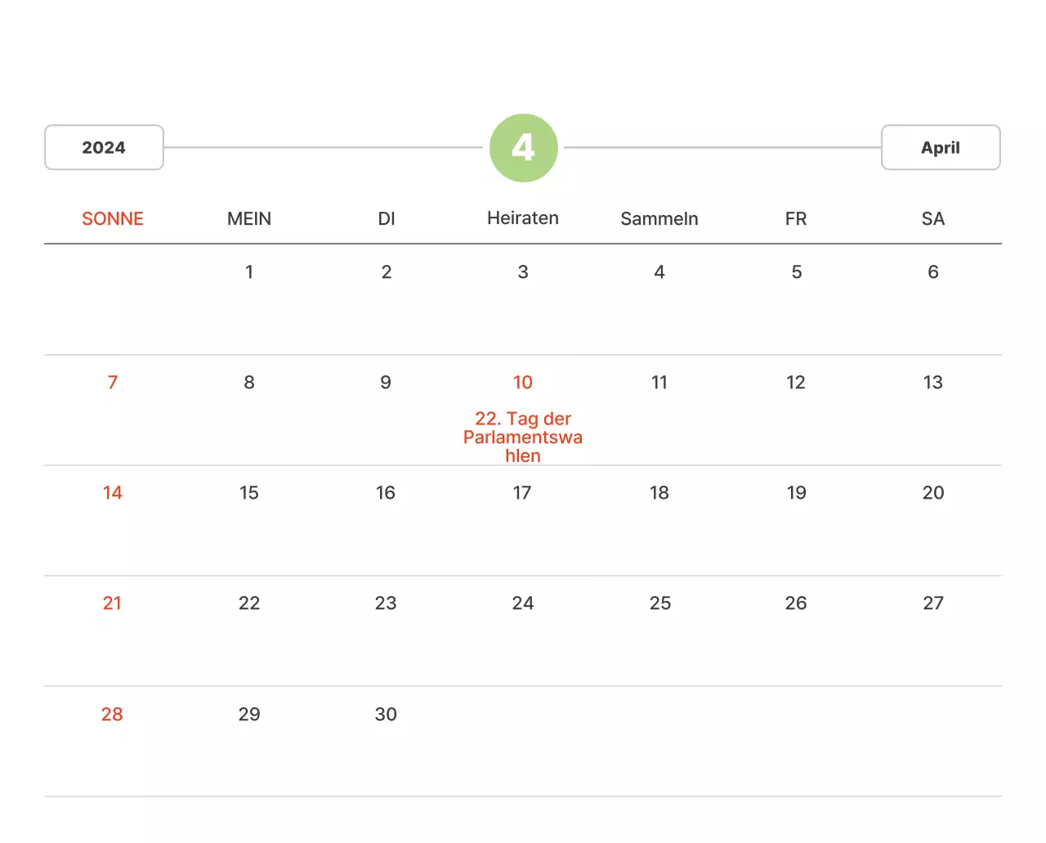
Task: Select date 30 in the last row
Action: (x=386, y=715)
